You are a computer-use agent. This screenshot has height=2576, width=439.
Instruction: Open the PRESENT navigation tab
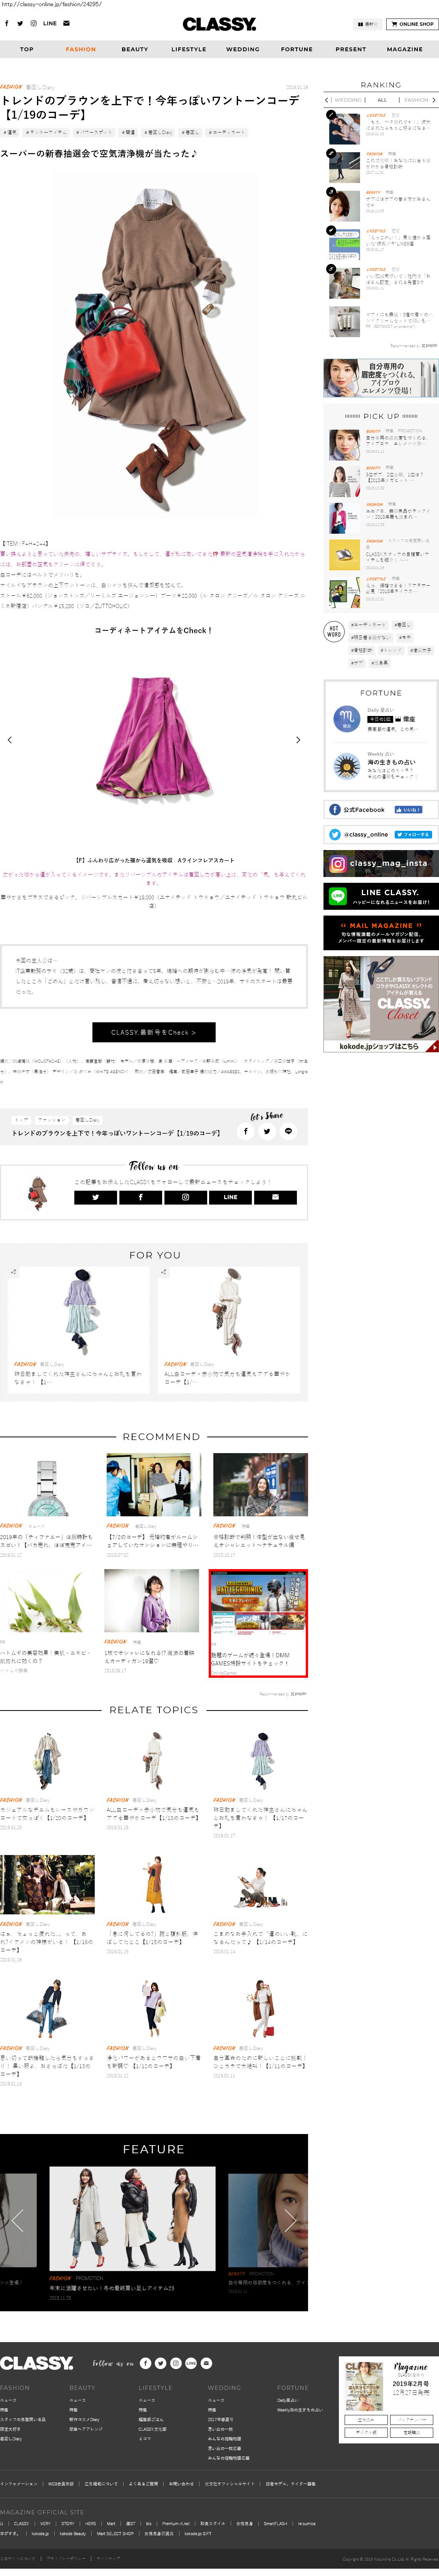pos(351,49)
